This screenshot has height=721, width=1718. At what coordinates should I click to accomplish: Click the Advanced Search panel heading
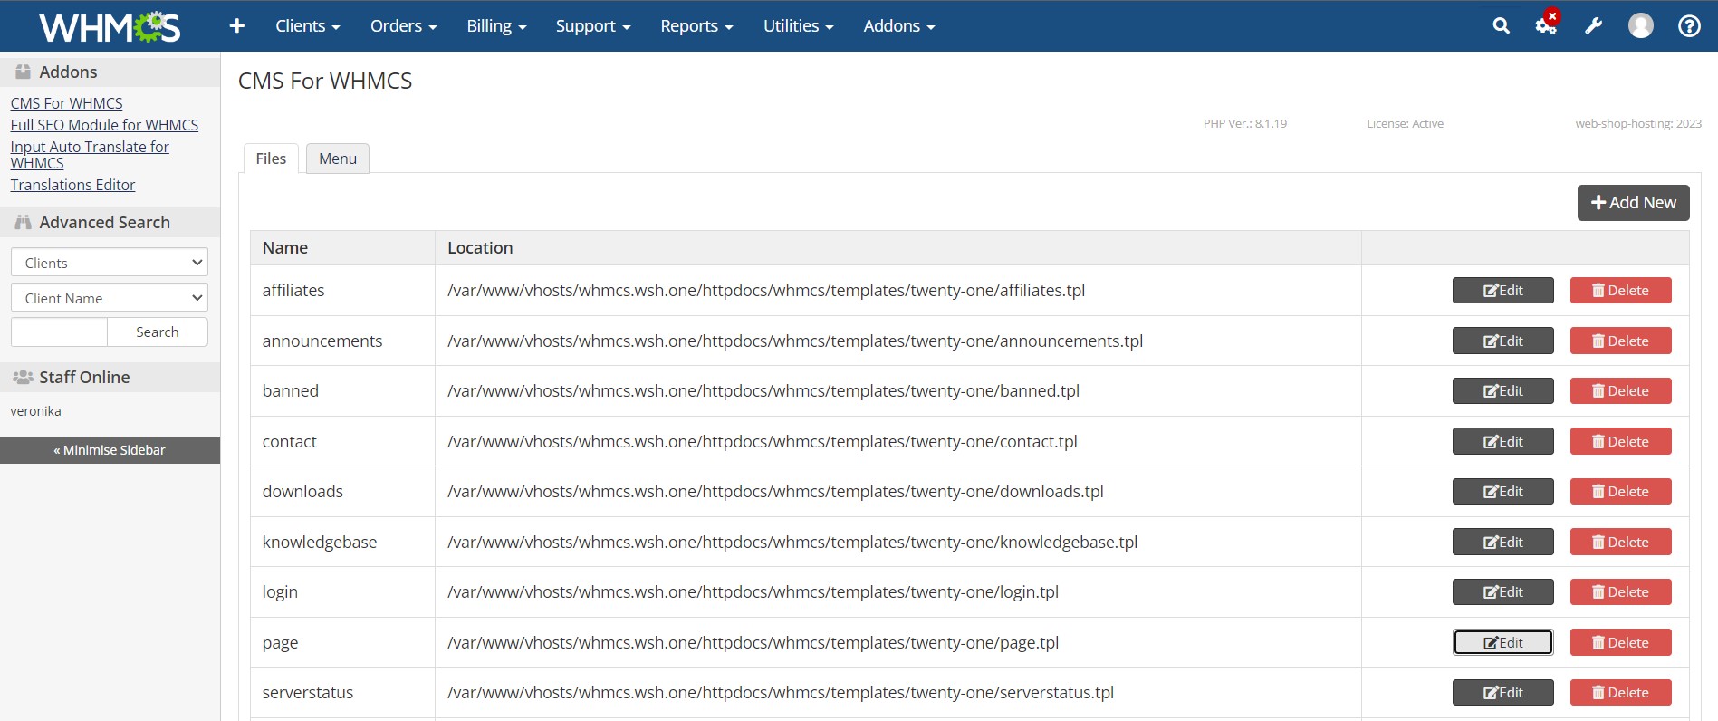tap(110, 223)
